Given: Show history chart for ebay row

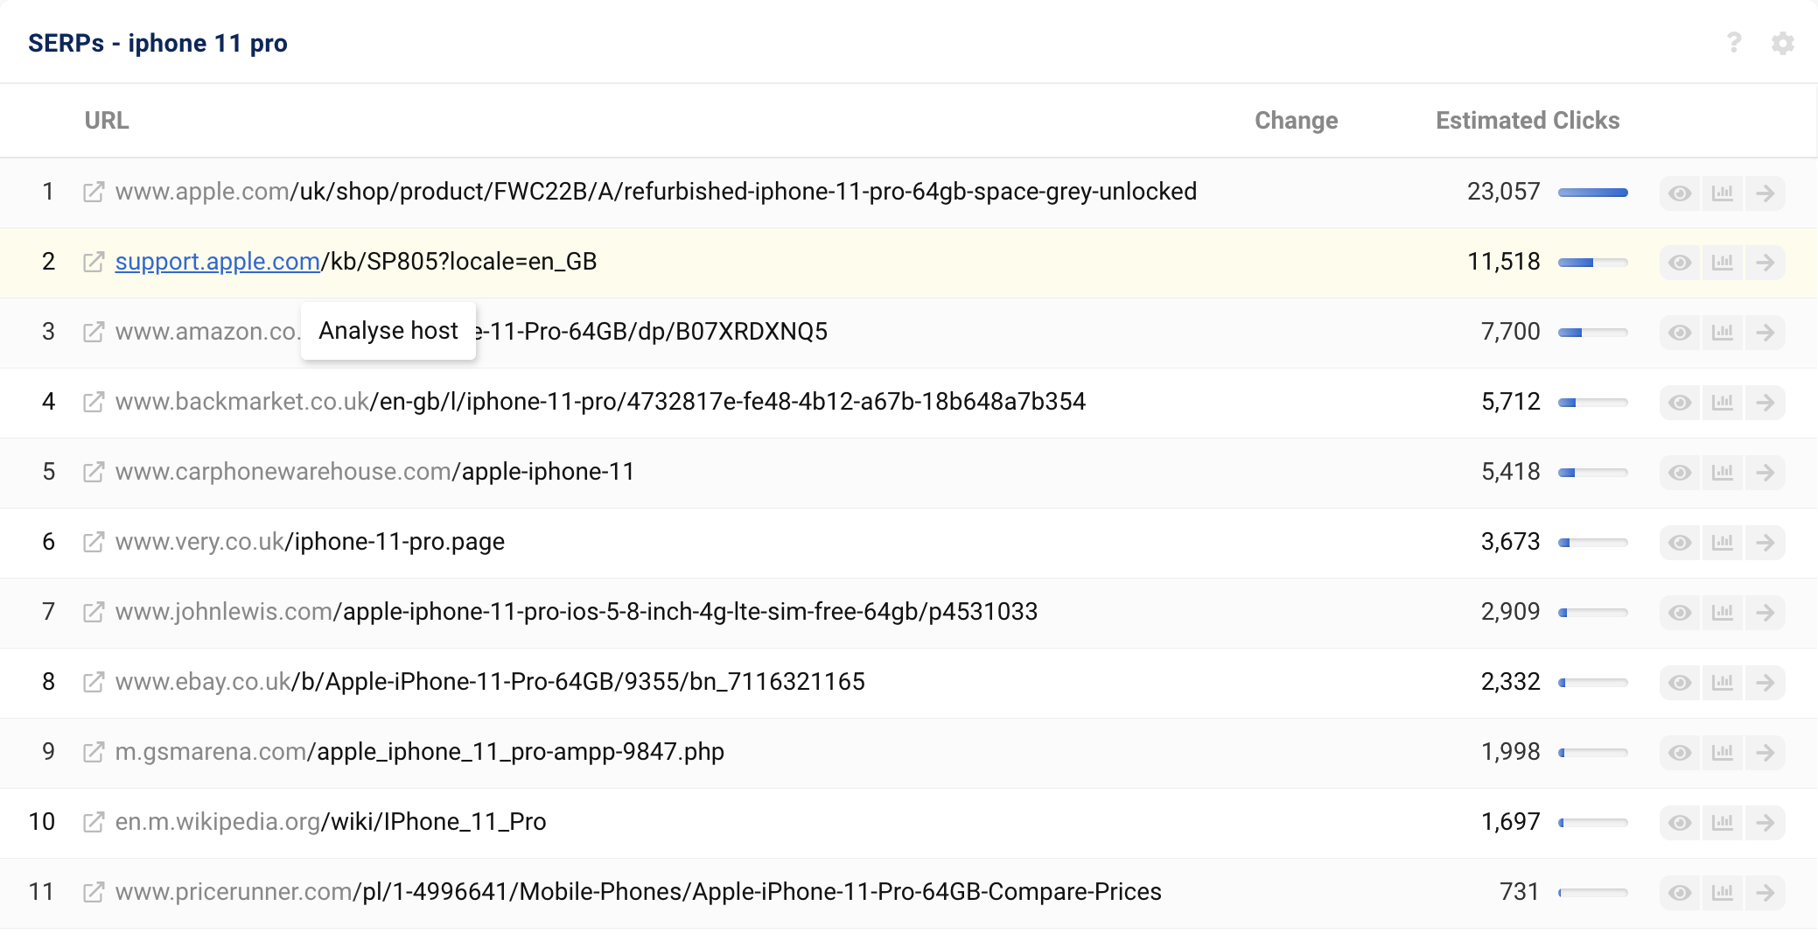Looking at the screenshot, I should (x=1723, y=683).
